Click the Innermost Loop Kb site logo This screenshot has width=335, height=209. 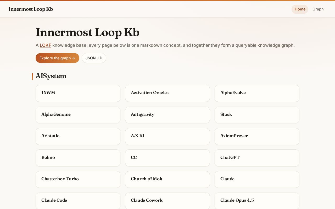pyautogui.click(x=31, y=9)
